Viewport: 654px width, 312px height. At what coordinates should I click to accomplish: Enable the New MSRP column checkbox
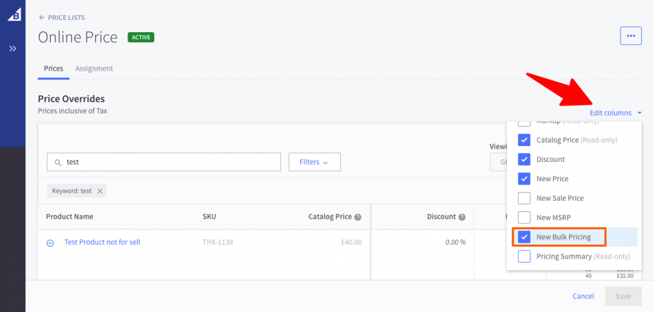click(x=525, y=217)
